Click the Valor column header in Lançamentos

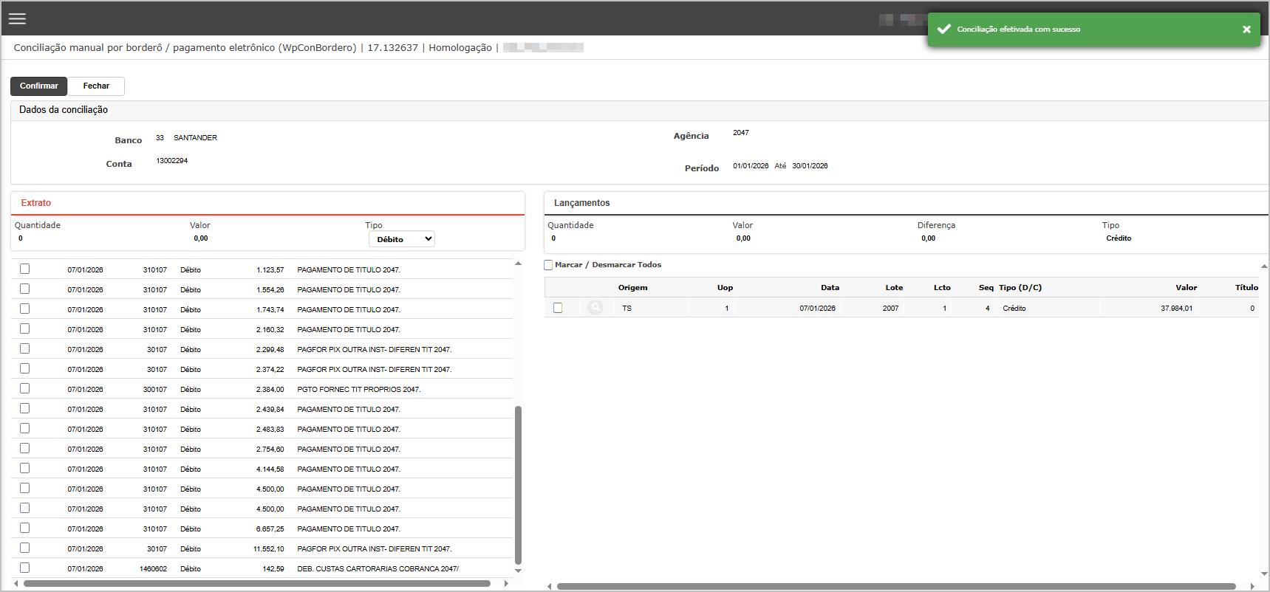pos(1186,288)
